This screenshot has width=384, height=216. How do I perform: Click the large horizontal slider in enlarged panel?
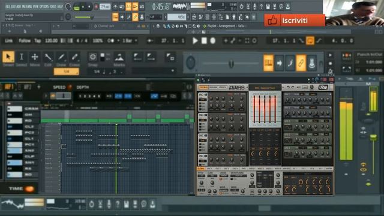pos(230,64)
